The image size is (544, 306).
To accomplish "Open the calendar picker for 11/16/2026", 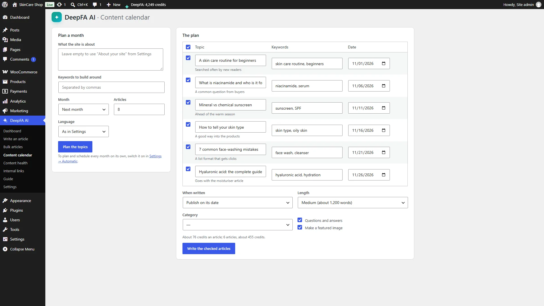I will pos(384,130).
